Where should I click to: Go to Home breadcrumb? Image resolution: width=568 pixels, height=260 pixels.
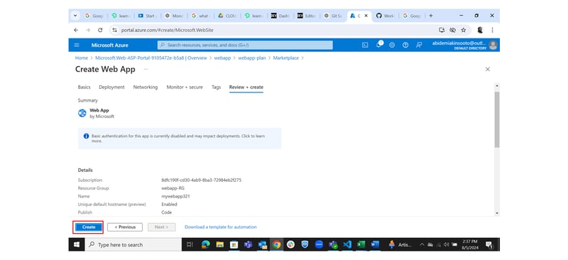(x=82, y=58)
